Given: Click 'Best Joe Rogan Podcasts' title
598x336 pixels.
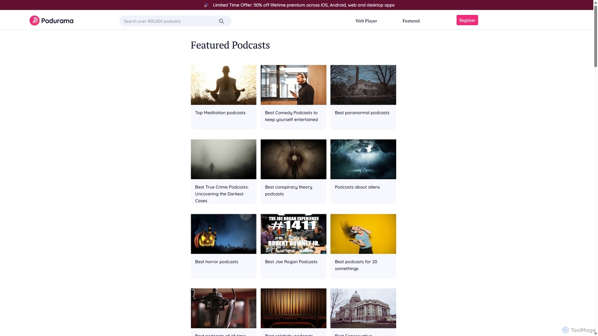Looking at the screenshot, I should (291, 262).
